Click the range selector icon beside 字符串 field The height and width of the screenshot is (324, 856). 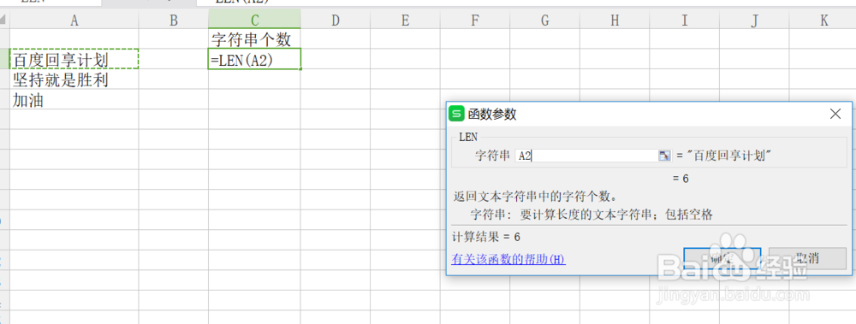click(664, 156)
